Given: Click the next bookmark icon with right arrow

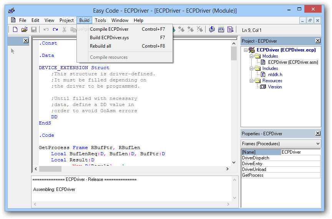Looking at the screenshot, I should click(x=181, y=29).
